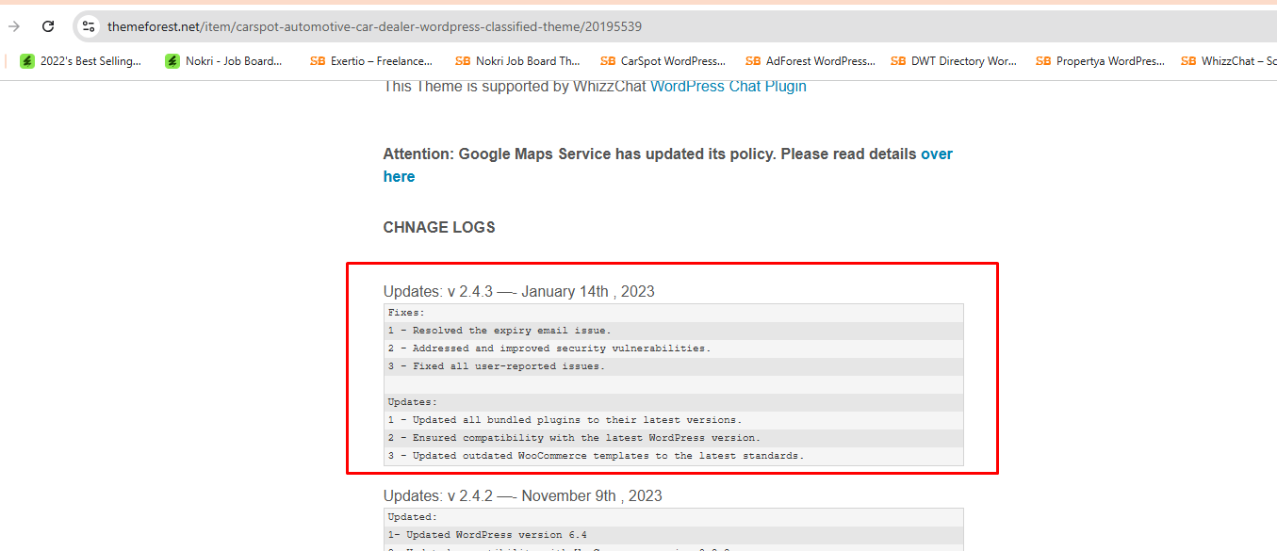Click the browser forward arrow
Image resolution: width=1277 pixels, height=551 pixels.
(x=14, y=26)
